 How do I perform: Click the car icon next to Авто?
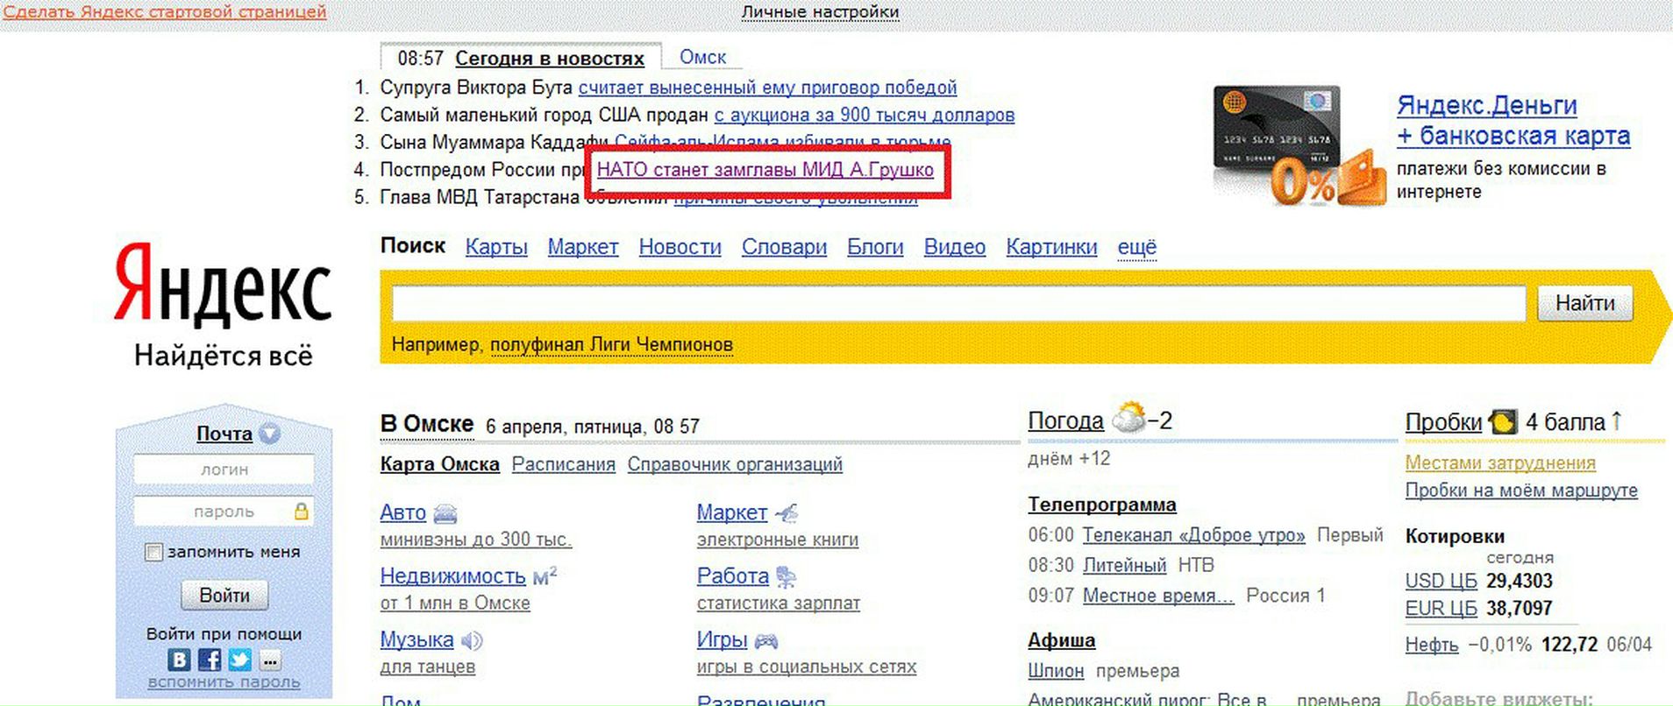(445, 513)
